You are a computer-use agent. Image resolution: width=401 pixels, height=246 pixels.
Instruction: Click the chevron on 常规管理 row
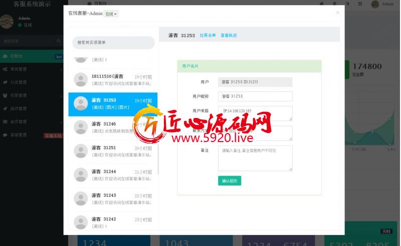[x=61, y=69]
